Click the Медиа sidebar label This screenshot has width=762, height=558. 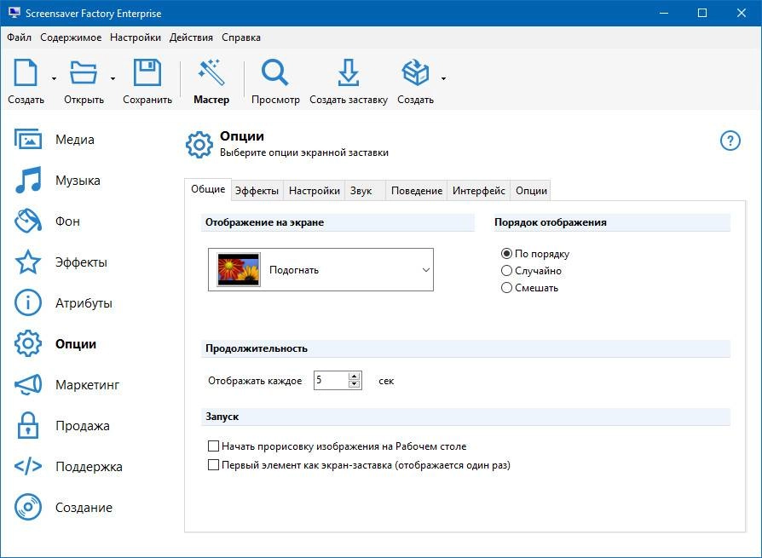coord(75,140)
